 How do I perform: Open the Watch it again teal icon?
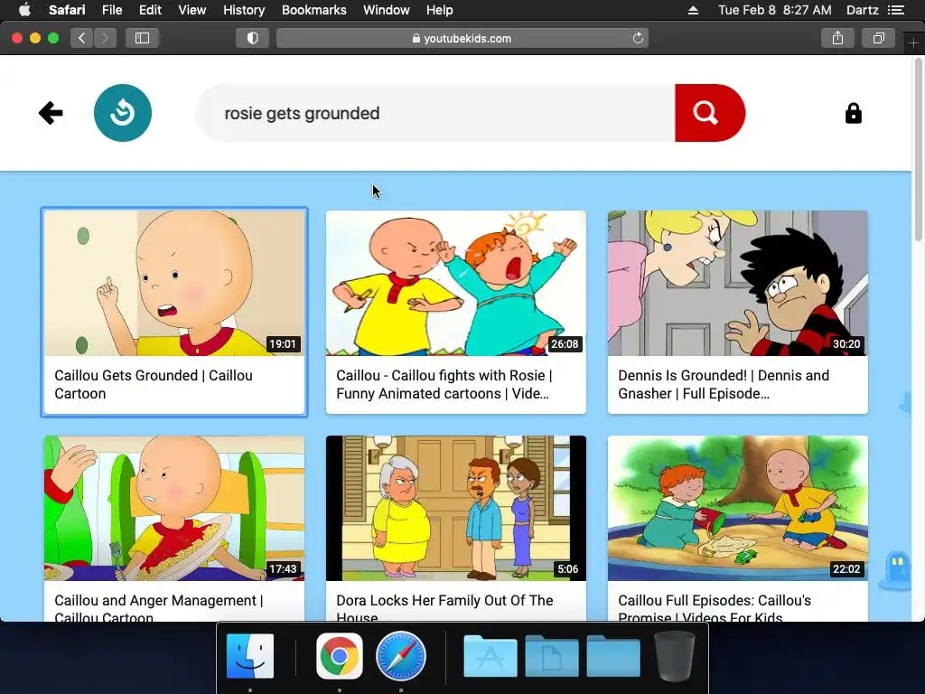[x=123, y=113]
